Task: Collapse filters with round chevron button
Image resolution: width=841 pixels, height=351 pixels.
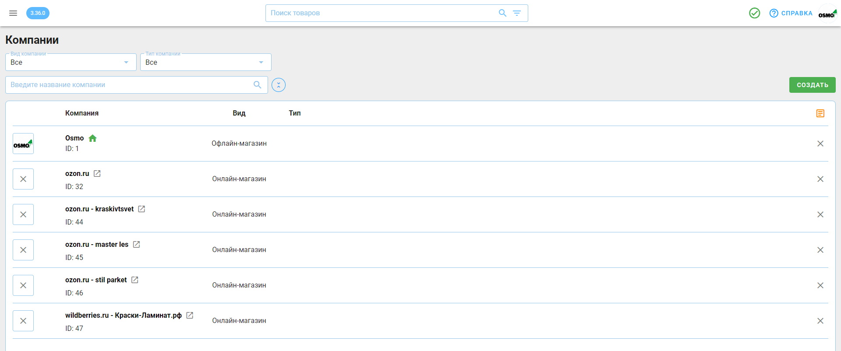Action: click(279, 85)
